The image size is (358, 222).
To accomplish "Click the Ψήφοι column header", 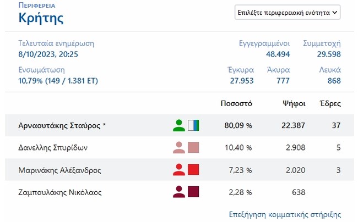I will [294, 104].
